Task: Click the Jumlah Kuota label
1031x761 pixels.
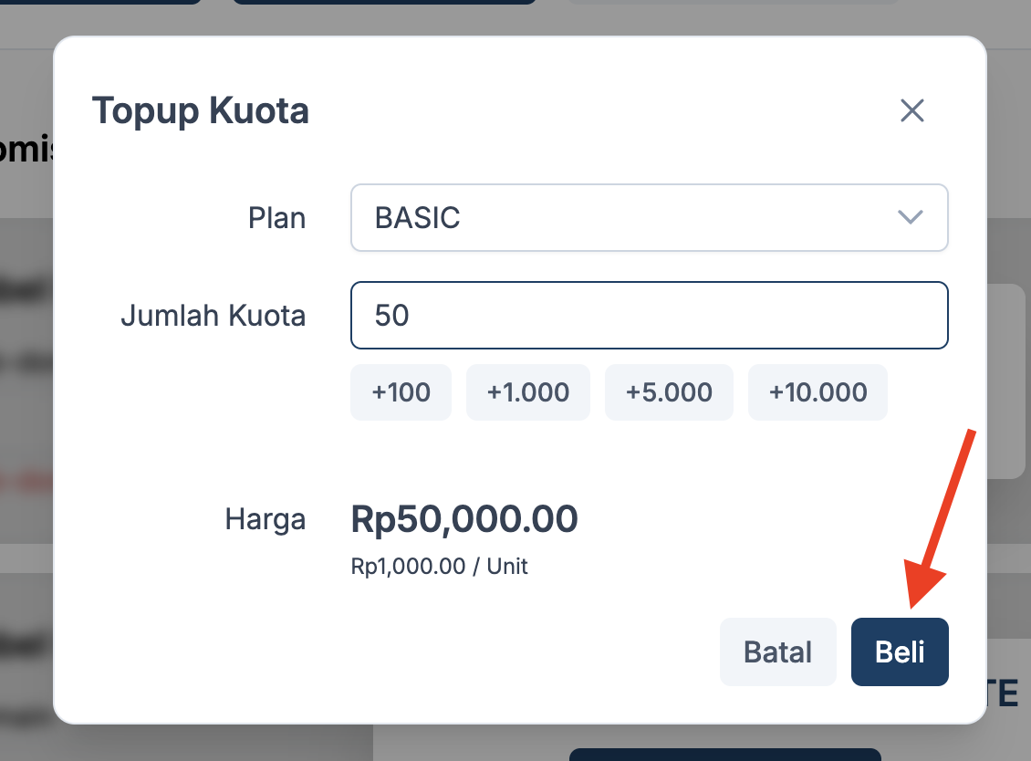Action: [x=213, y=316]
